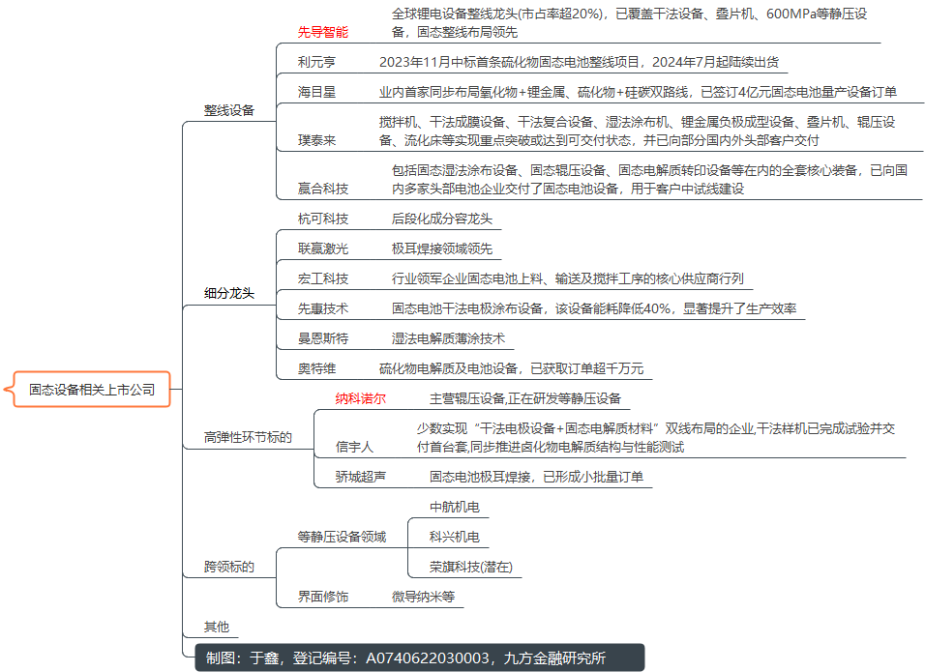This screenshot has width=925, height=672.
Task: Click the 赢合科技 company node
Action: 323,189
